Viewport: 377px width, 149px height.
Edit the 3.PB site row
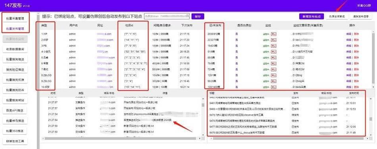click(349, 46)
